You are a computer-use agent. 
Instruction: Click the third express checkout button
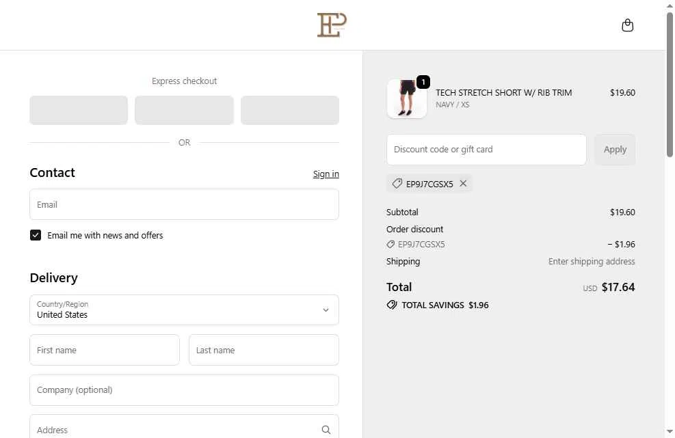pyautogui.click(x=290, y=110)
